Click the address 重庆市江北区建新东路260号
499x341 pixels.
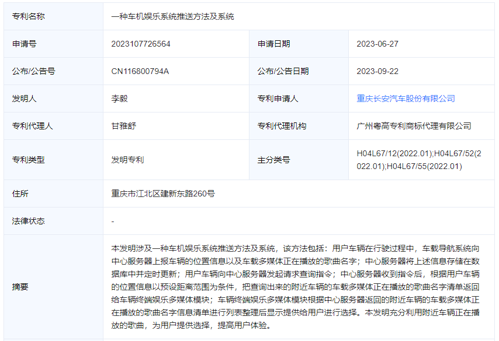(163, 193)
